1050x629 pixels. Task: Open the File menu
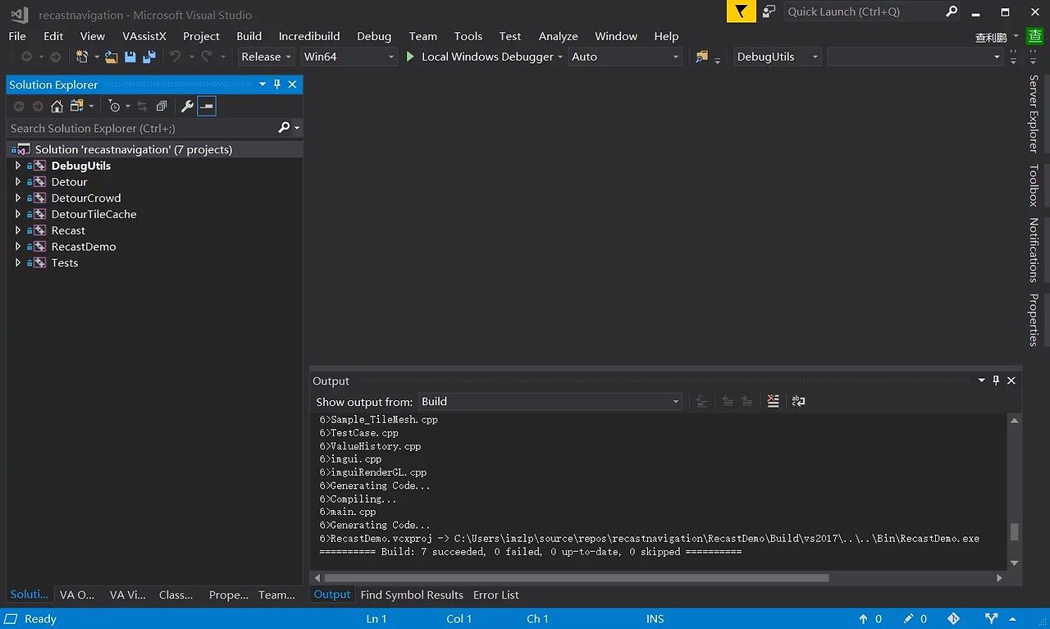point(17,36)
